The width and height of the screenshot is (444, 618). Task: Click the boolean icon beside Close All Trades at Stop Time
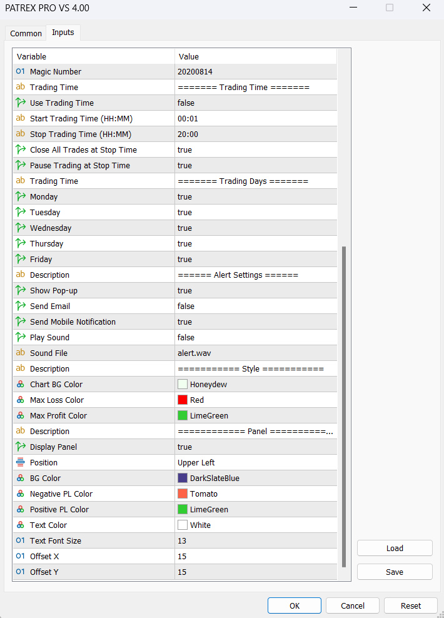coord(21,149)
